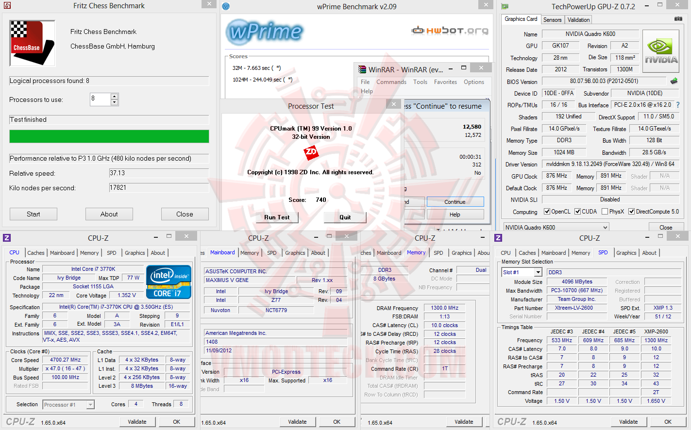Screen dimensions: 691x430
Task: Increase processors to use with up arrow
Action: click(115, 97)
